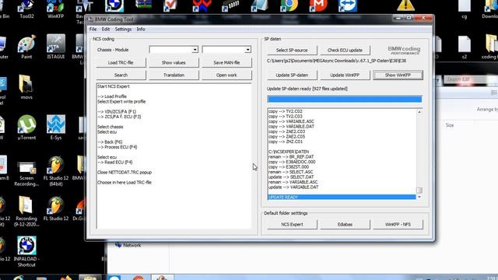Open FL Studio 12 desktop shortcut

[x=56, y=208]
